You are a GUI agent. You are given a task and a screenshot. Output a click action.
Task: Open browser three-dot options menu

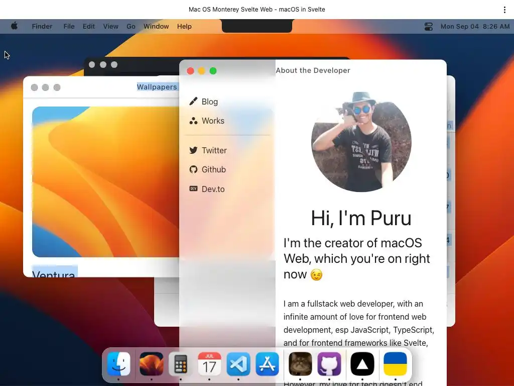504,10
